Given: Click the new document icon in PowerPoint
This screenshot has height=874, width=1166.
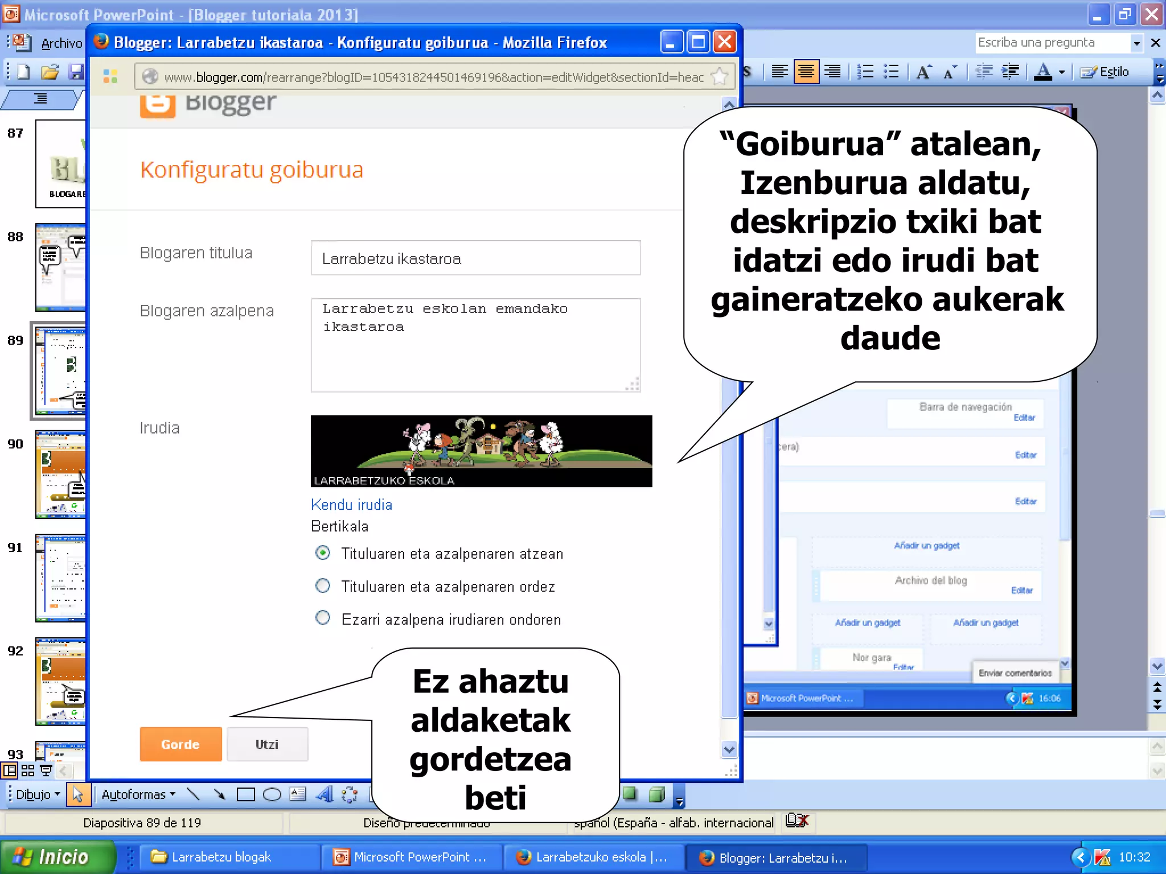Looking at the screenshot, I should coord(23,72).
